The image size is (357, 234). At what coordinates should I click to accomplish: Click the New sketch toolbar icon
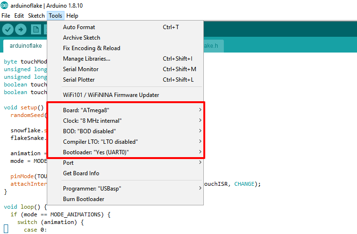[36, 30]
